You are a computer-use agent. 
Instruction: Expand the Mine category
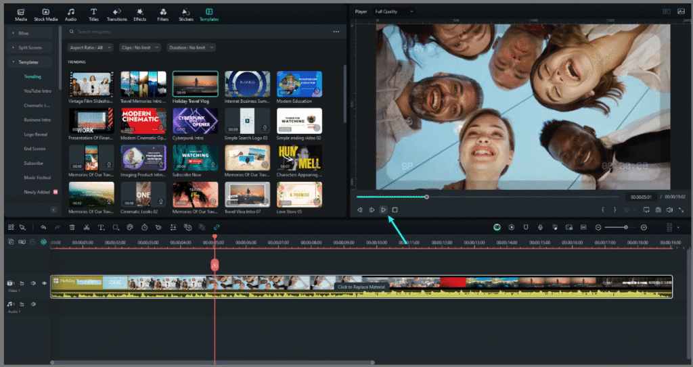coord(29,33)
